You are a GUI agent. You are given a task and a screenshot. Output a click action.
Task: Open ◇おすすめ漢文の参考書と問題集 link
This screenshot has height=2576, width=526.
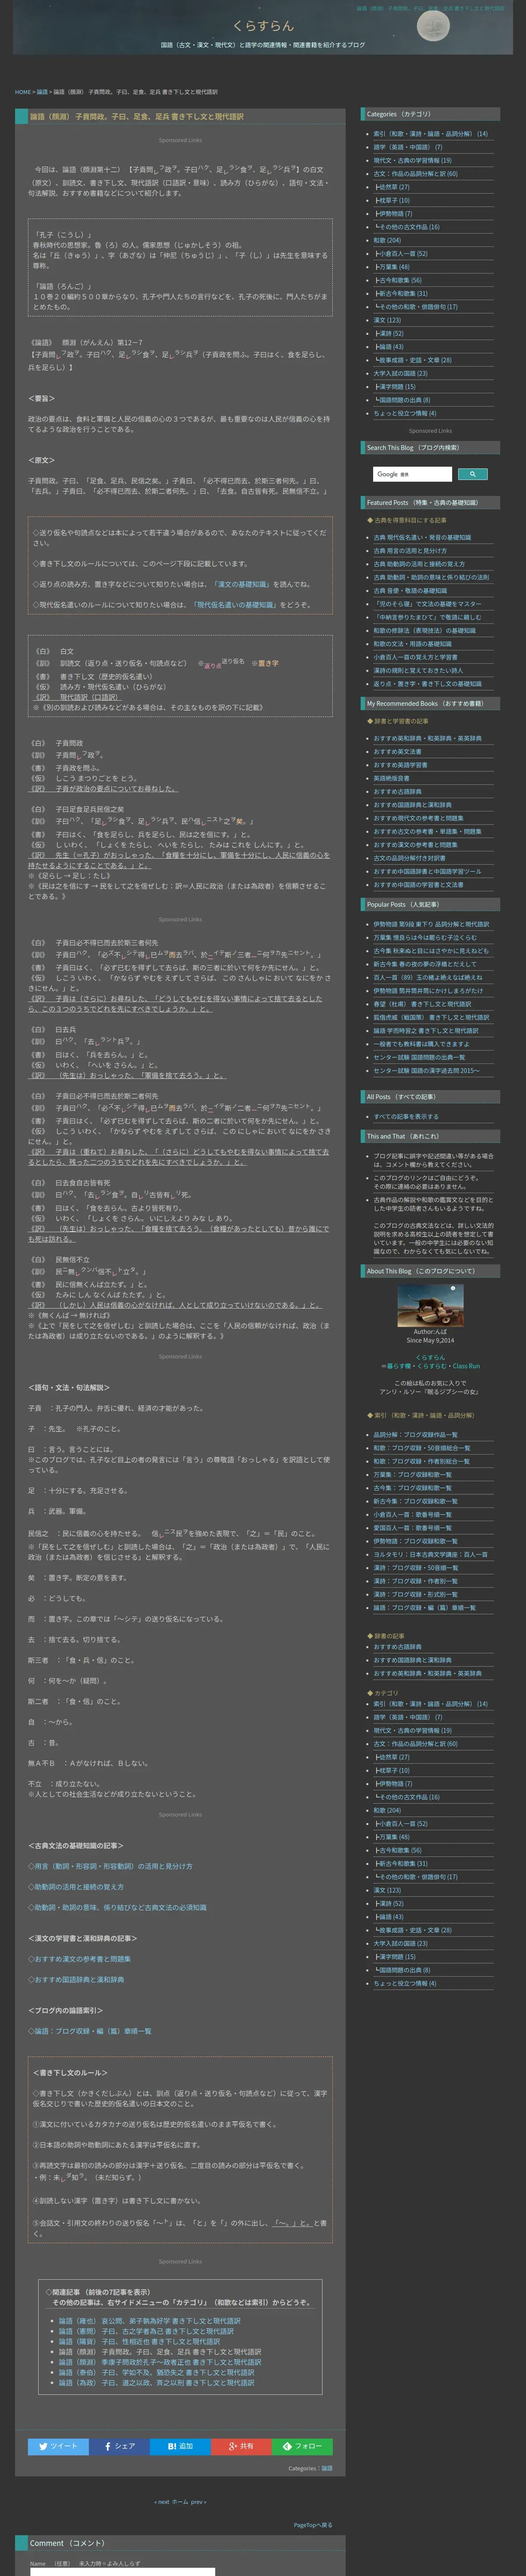(x=79, y=1959)
